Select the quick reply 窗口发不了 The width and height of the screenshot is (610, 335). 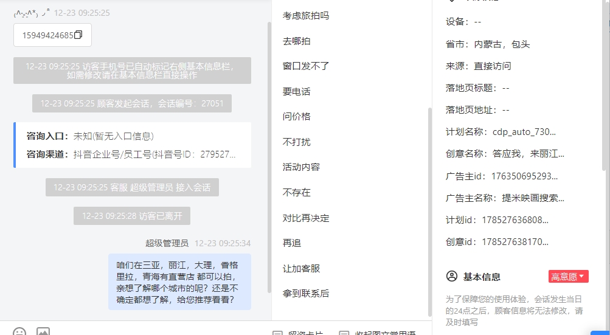[x=306, y=66]
